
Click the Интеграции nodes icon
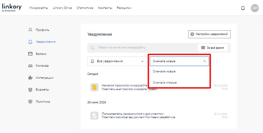coord(30,78)
